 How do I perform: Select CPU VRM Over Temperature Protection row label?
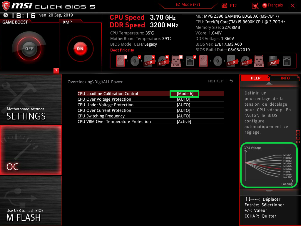(114, 122)
